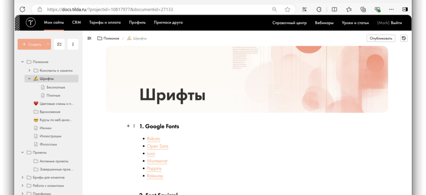Collapse the Полезное folder

pos(23,62)
